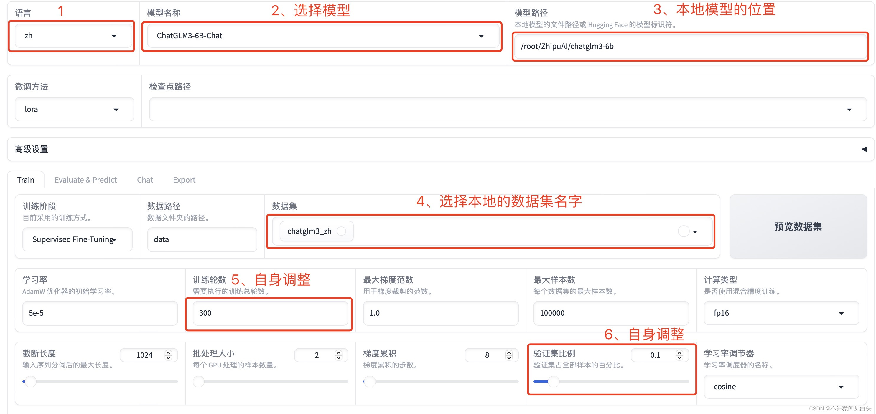Open the Chat tab
Image resolution: width=876 pixels, height=414 pixels.
[x=145, y=180]
